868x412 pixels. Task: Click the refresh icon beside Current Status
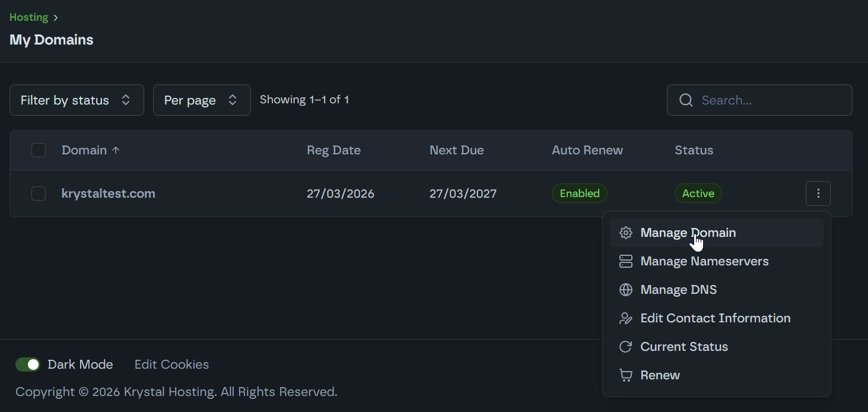[625, 347]
